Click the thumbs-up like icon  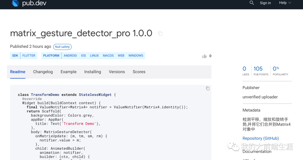204,56
